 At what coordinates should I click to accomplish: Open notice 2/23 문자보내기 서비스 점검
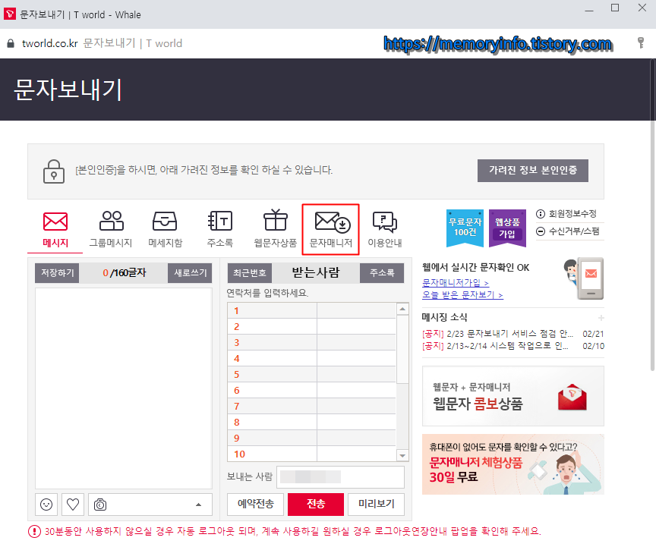[497, 334]
